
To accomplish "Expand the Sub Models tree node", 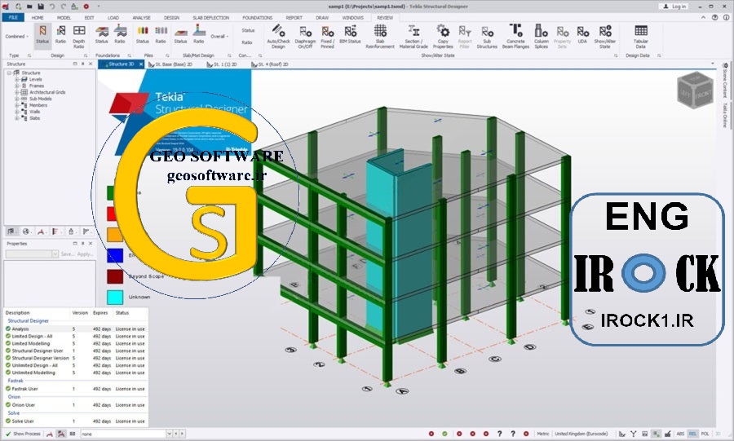I will 17,99.
